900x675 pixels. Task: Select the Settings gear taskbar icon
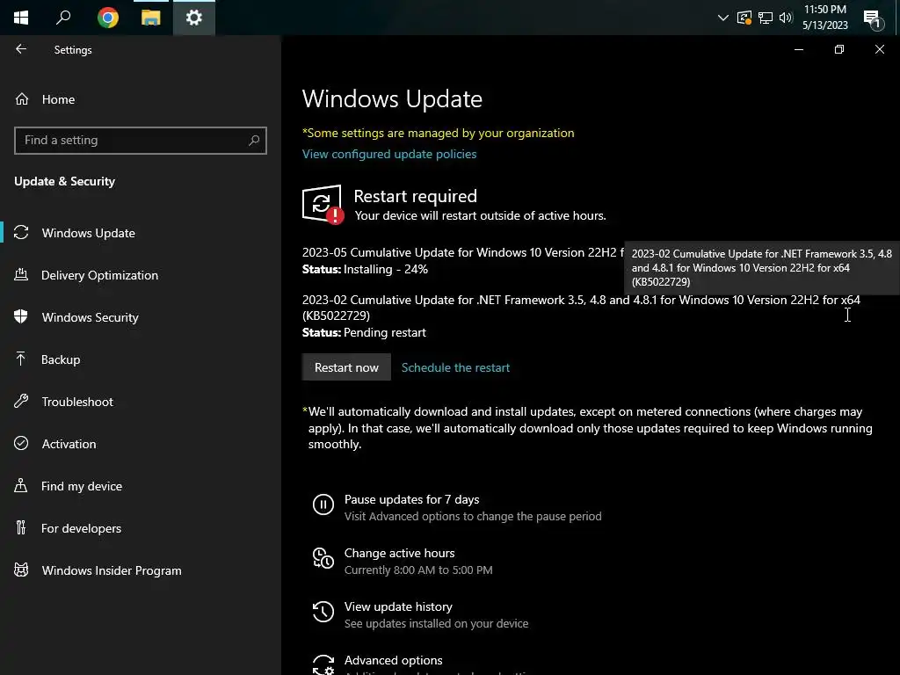pos(194,18)
